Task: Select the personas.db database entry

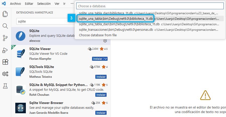Action: click(x=116, y=30)
